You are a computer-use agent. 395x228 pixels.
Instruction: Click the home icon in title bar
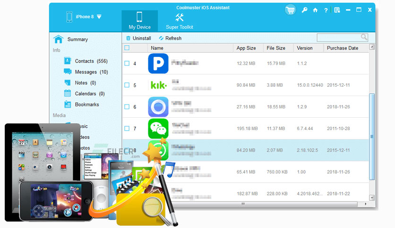pyautogui.click(x=315, y=10)
